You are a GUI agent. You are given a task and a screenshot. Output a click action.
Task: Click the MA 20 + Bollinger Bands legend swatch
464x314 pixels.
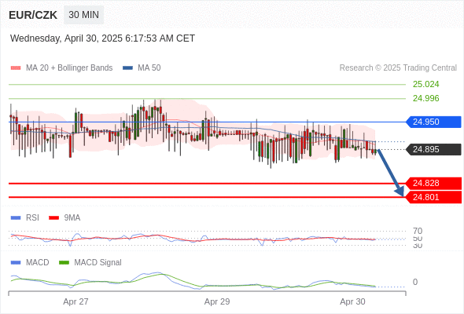[x=16, y=68]
